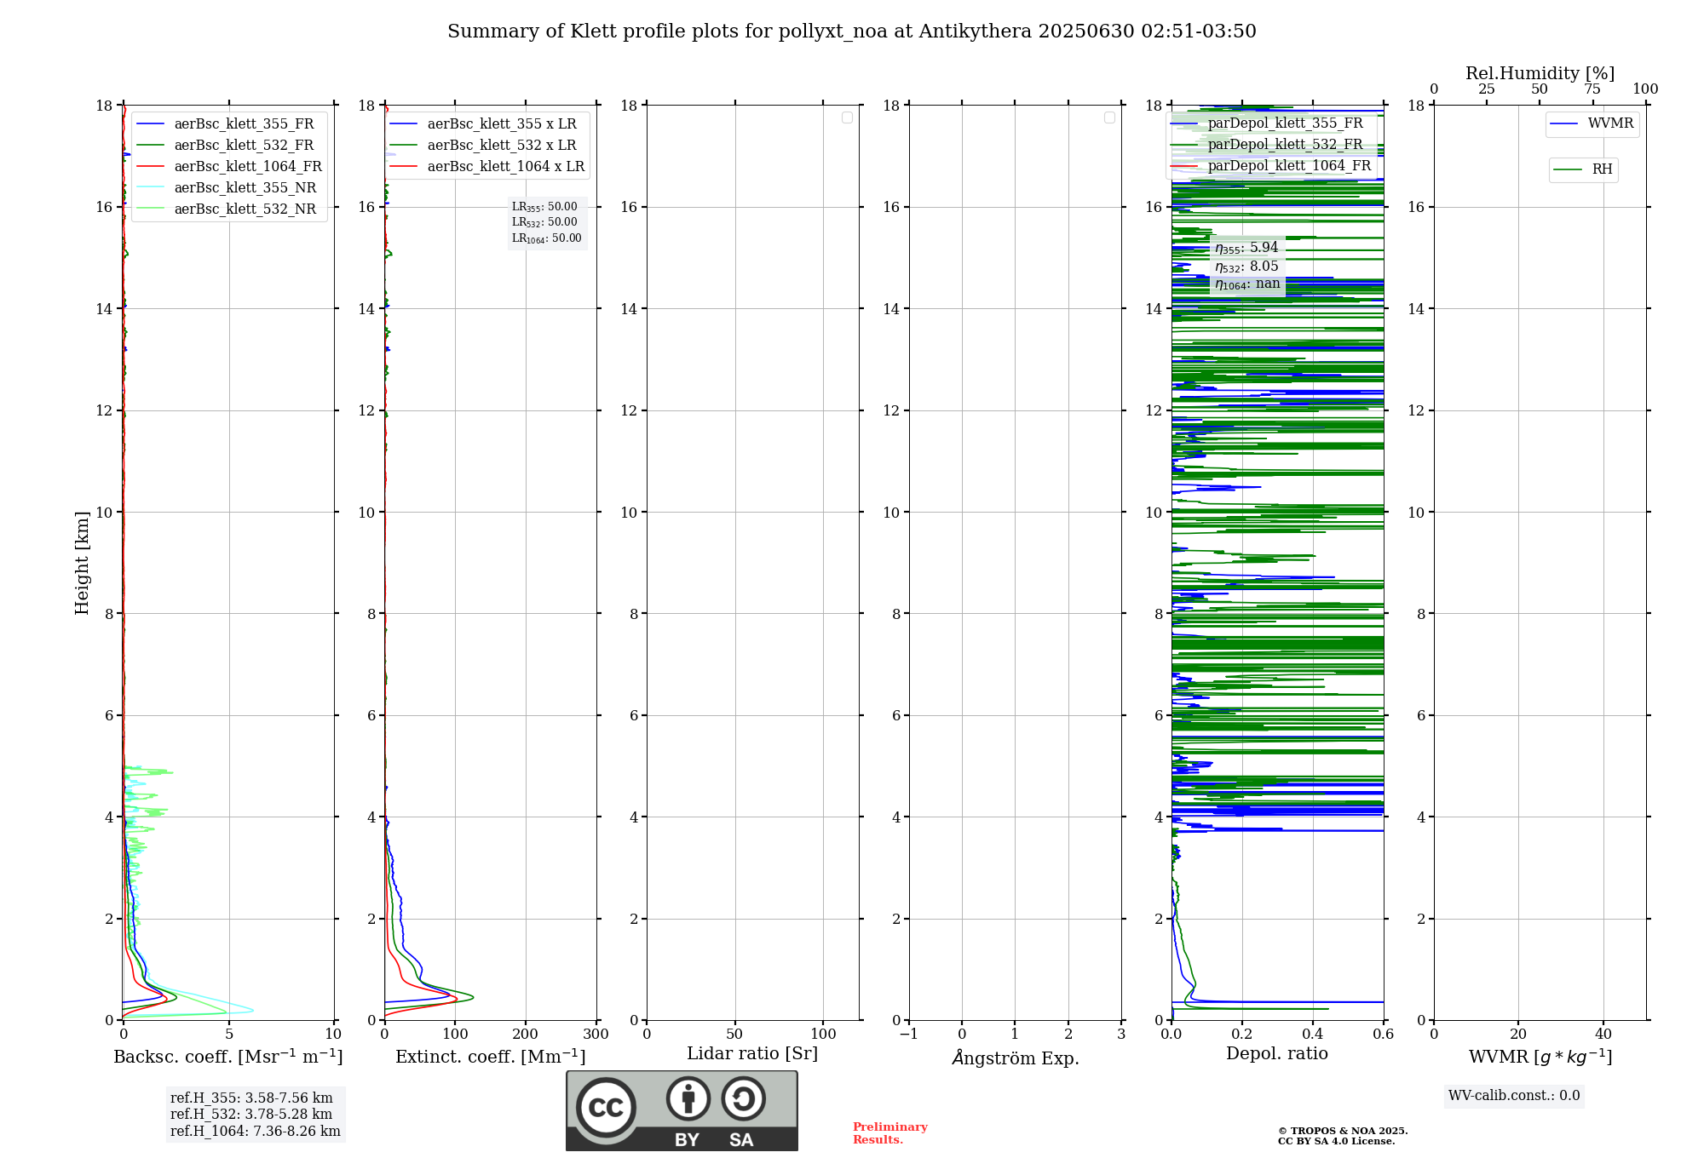Click the 'Extinct. coeff.' x-axis label
1704x1158 pixels.
pos(491,1057)
